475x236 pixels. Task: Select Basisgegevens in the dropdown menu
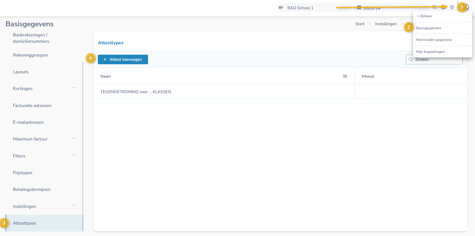428,28
